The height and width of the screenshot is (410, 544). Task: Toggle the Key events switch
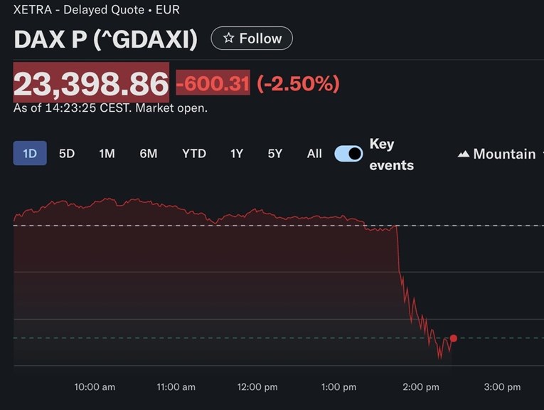click(348, 154)
